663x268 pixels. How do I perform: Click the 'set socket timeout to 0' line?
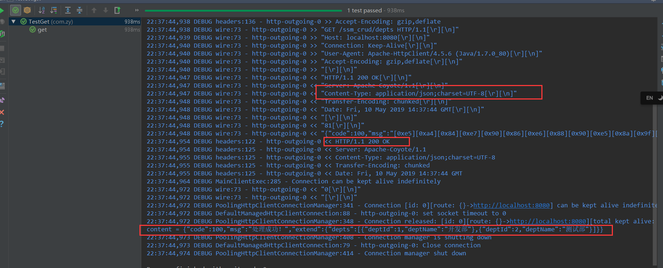[x=326, y=213]
